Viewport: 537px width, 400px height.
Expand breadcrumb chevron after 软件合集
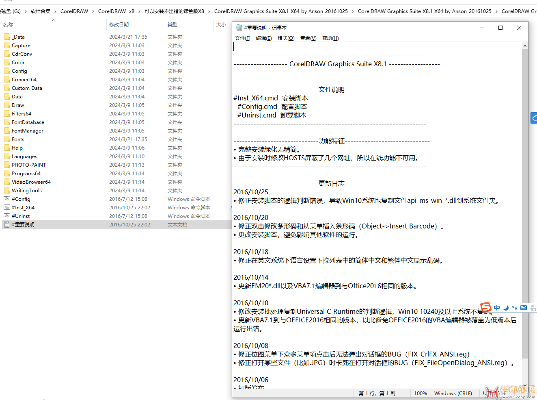tap(56, 11)
